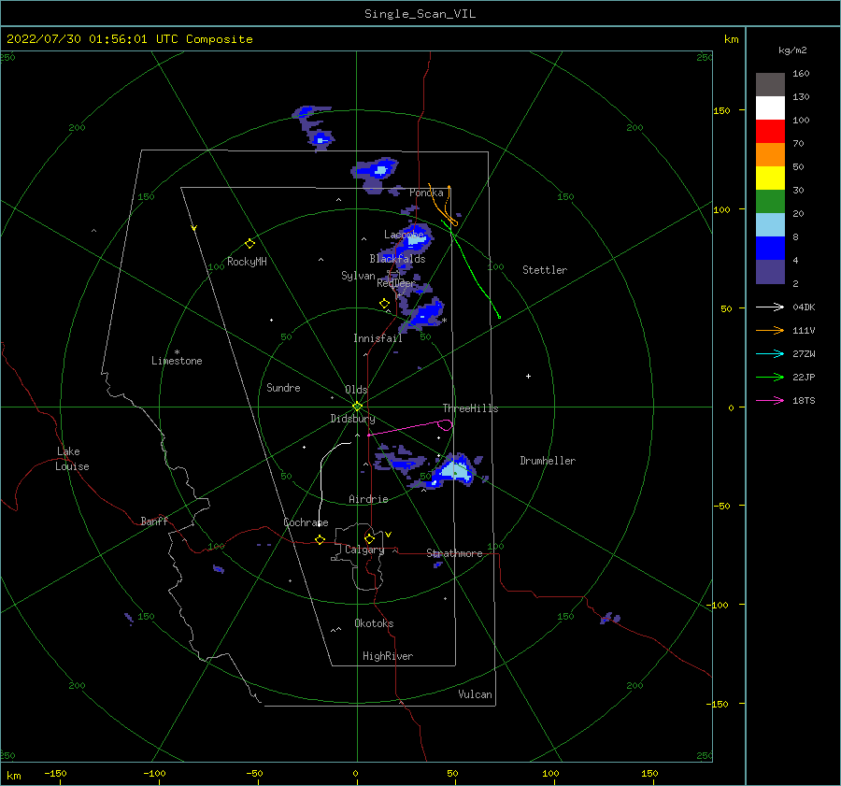
Task: Click the yellow diamond marker inside Calgary
Action: 369,538
